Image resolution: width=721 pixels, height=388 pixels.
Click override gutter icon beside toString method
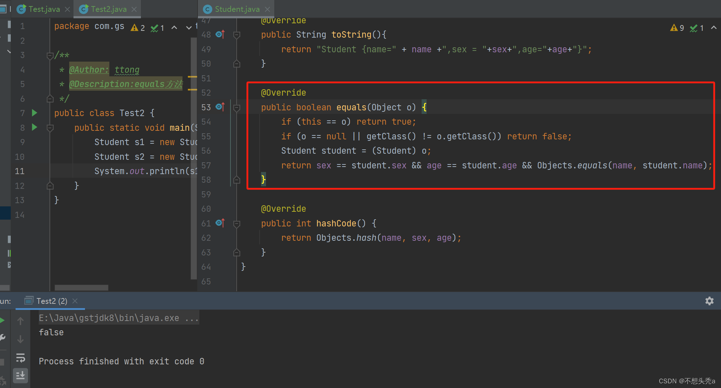pos(220,34)
